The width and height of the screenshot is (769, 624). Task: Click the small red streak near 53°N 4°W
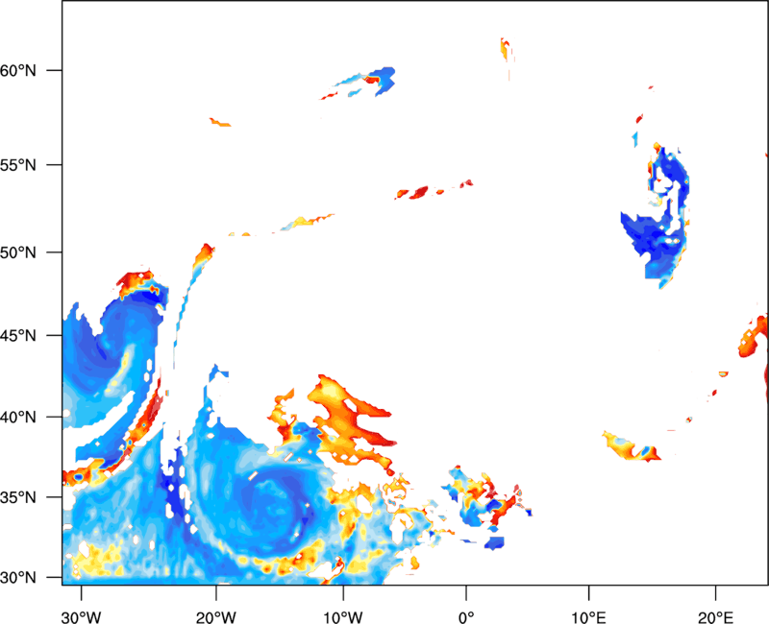(418, 192)
